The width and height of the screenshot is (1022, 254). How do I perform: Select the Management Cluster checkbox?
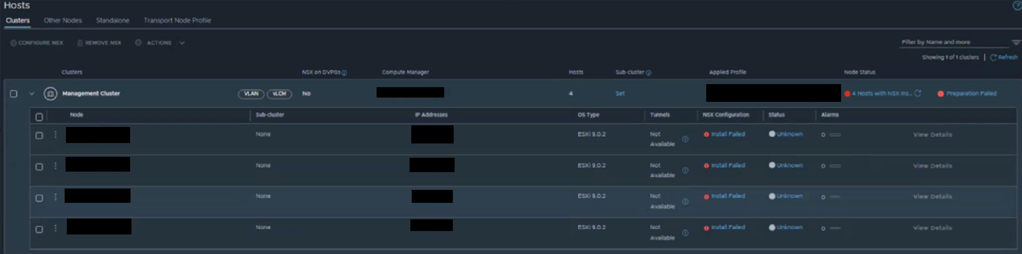click(14, 94)
